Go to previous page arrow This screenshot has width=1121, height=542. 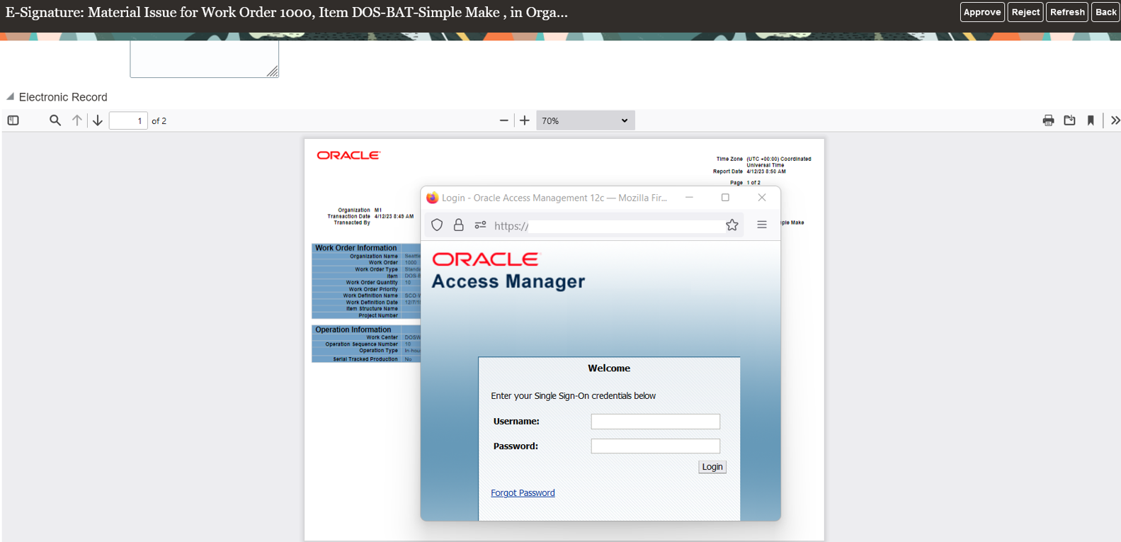(x=77, y=120)
